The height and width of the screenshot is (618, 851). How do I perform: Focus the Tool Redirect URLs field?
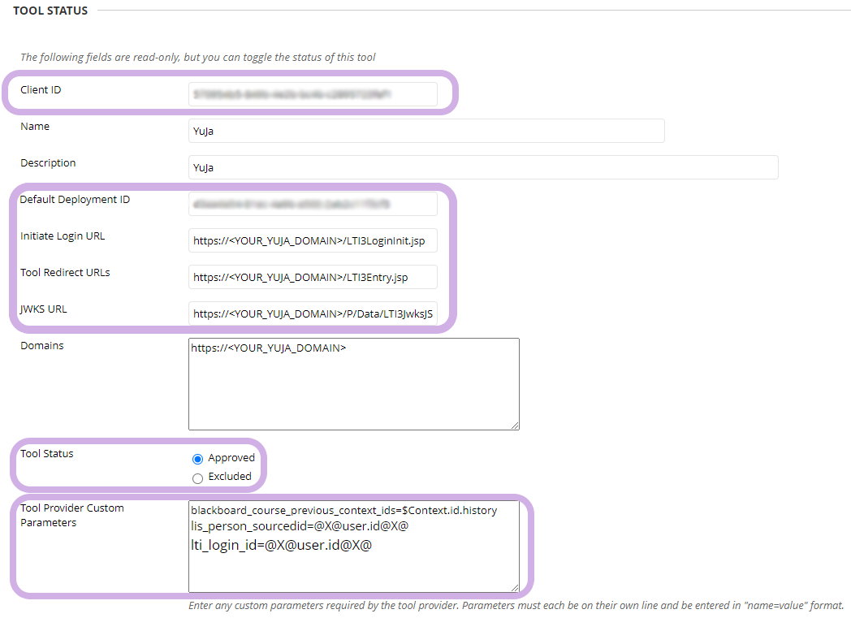coord(313,277)
